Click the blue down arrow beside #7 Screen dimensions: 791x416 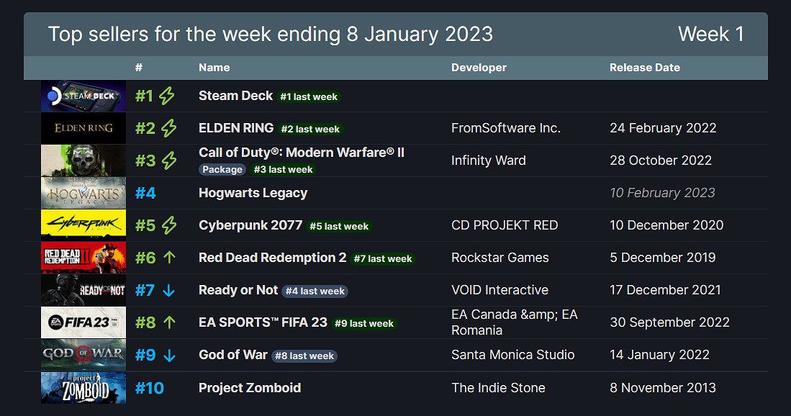click(x=169, y=290)
